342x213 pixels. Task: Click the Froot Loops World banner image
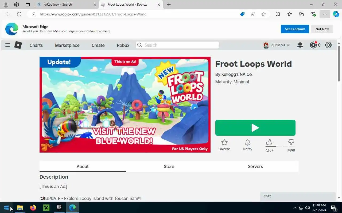pyautogui.click(x=125, y=105)
